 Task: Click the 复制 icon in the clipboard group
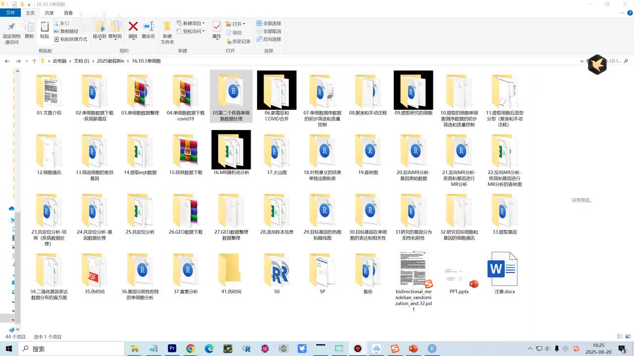[x=29, y=27]
